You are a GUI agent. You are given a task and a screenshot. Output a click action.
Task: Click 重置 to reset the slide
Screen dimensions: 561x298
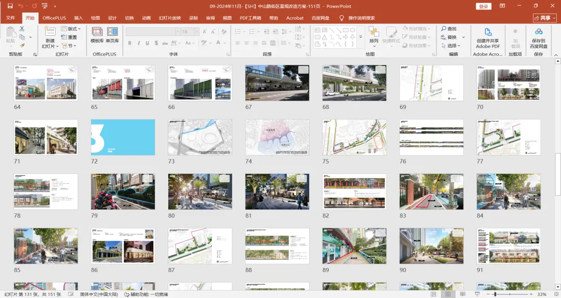(70, 37)
